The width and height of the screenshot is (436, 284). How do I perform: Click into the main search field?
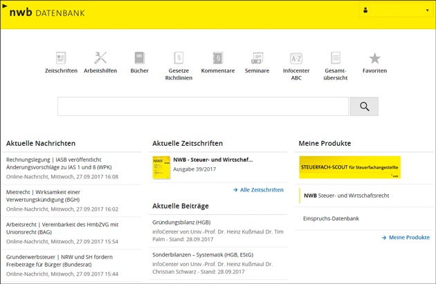coord(203,106)
